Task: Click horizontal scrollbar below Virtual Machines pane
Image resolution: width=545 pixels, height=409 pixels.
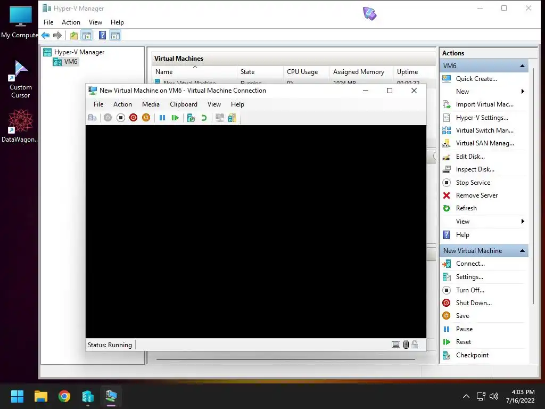Action: tap(286, 359)
